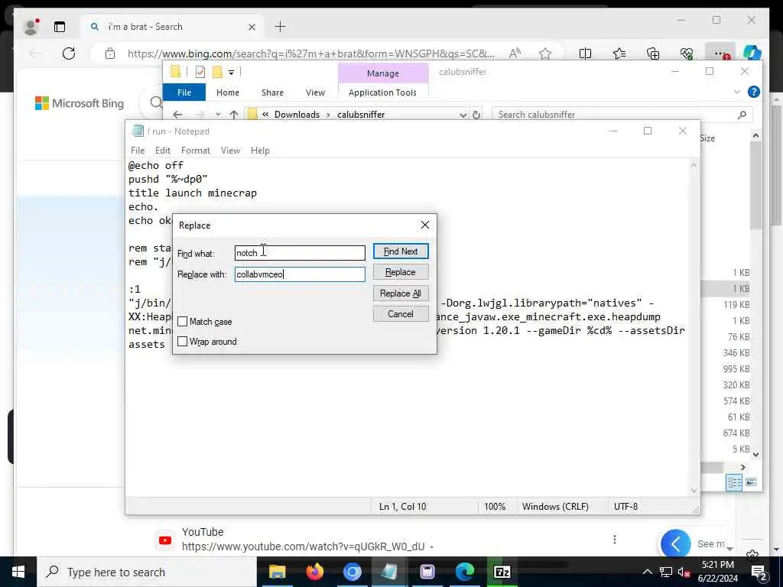Open Notepad's File menu

[138, 151]
